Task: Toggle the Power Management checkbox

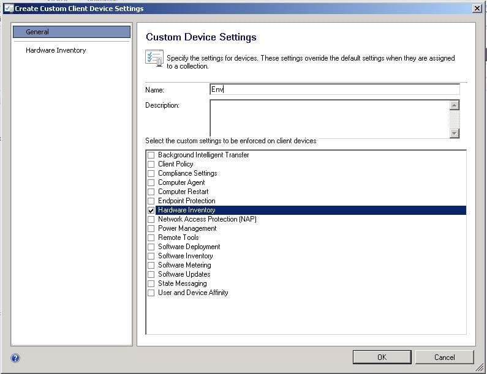Action: 151,229
